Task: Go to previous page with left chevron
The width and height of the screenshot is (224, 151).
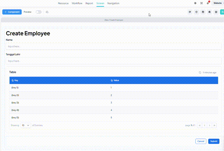Action: pyautogui.click(x=204, y=125)
